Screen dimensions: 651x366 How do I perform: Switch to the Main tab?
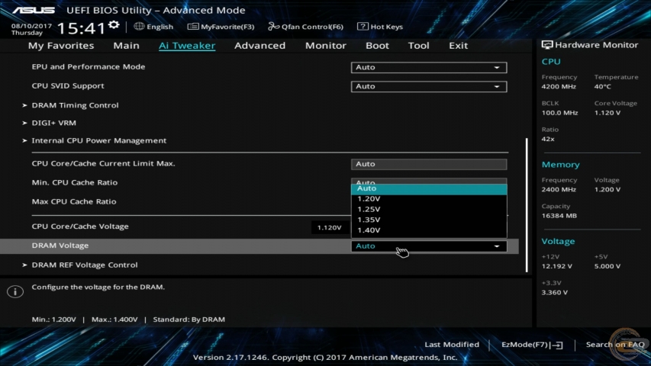126,46
